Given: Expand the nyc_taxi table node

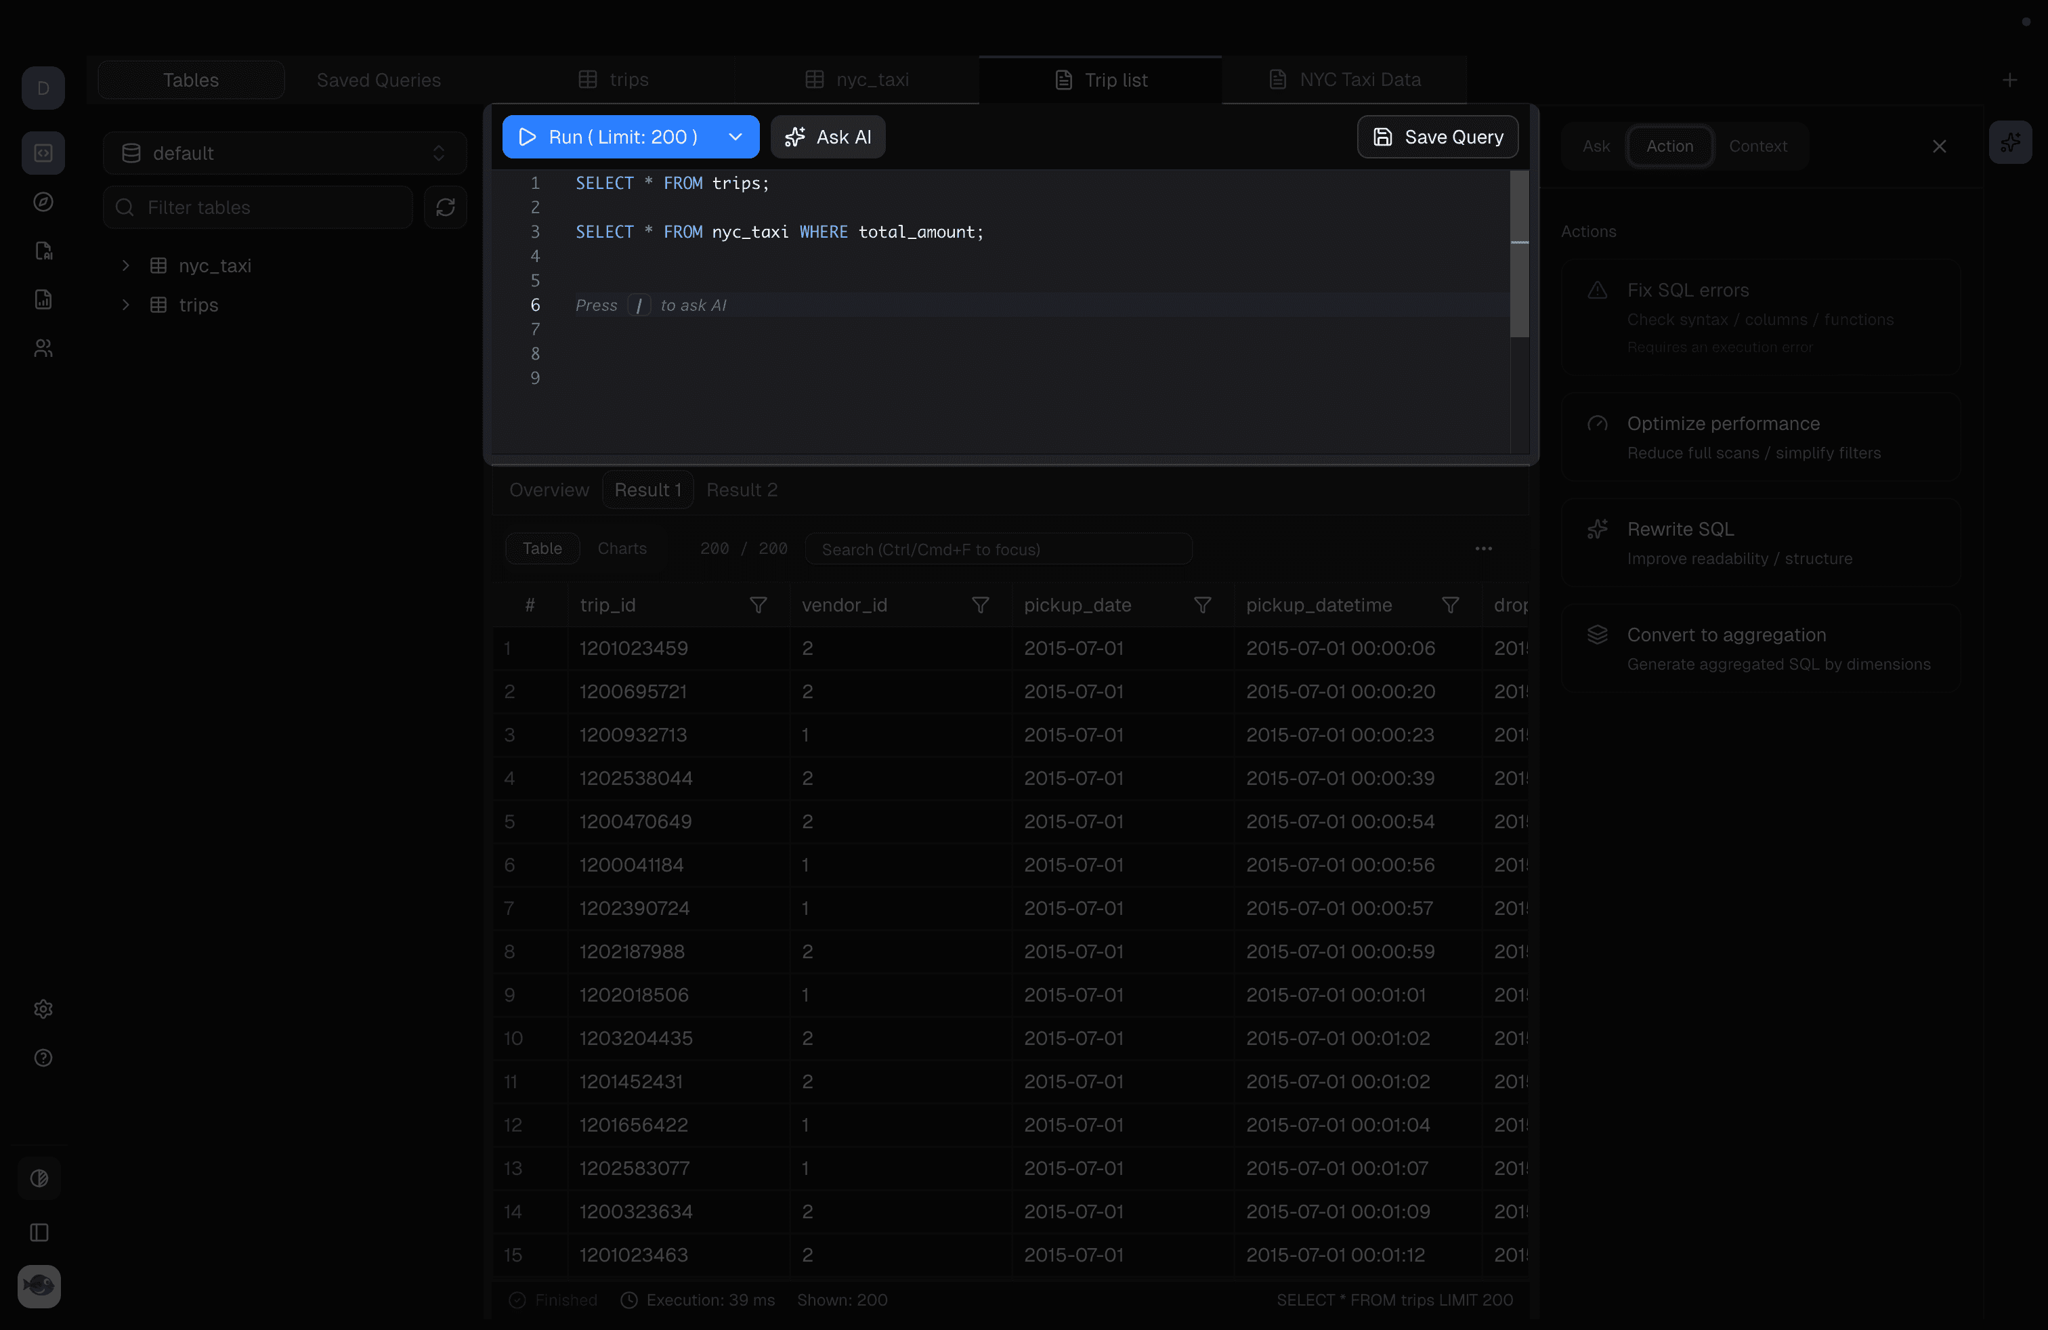Looking at the screenshot, I should click(126, 266).
